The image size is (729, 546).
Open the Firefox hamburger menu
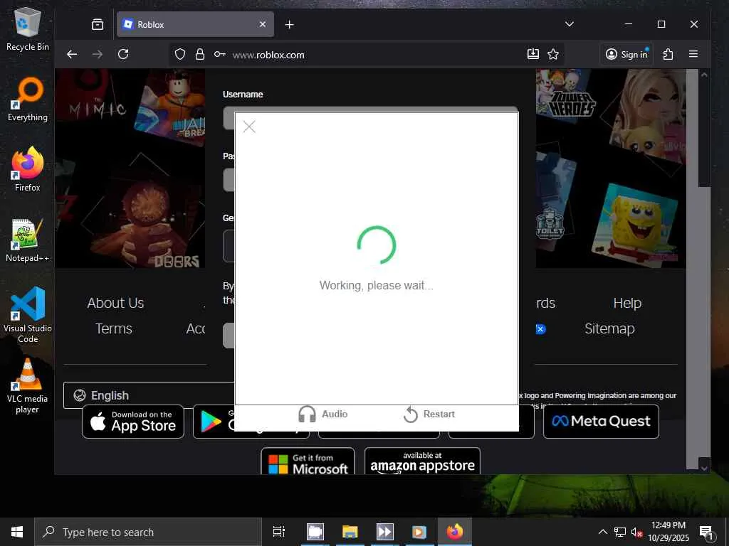coord(693,54)
